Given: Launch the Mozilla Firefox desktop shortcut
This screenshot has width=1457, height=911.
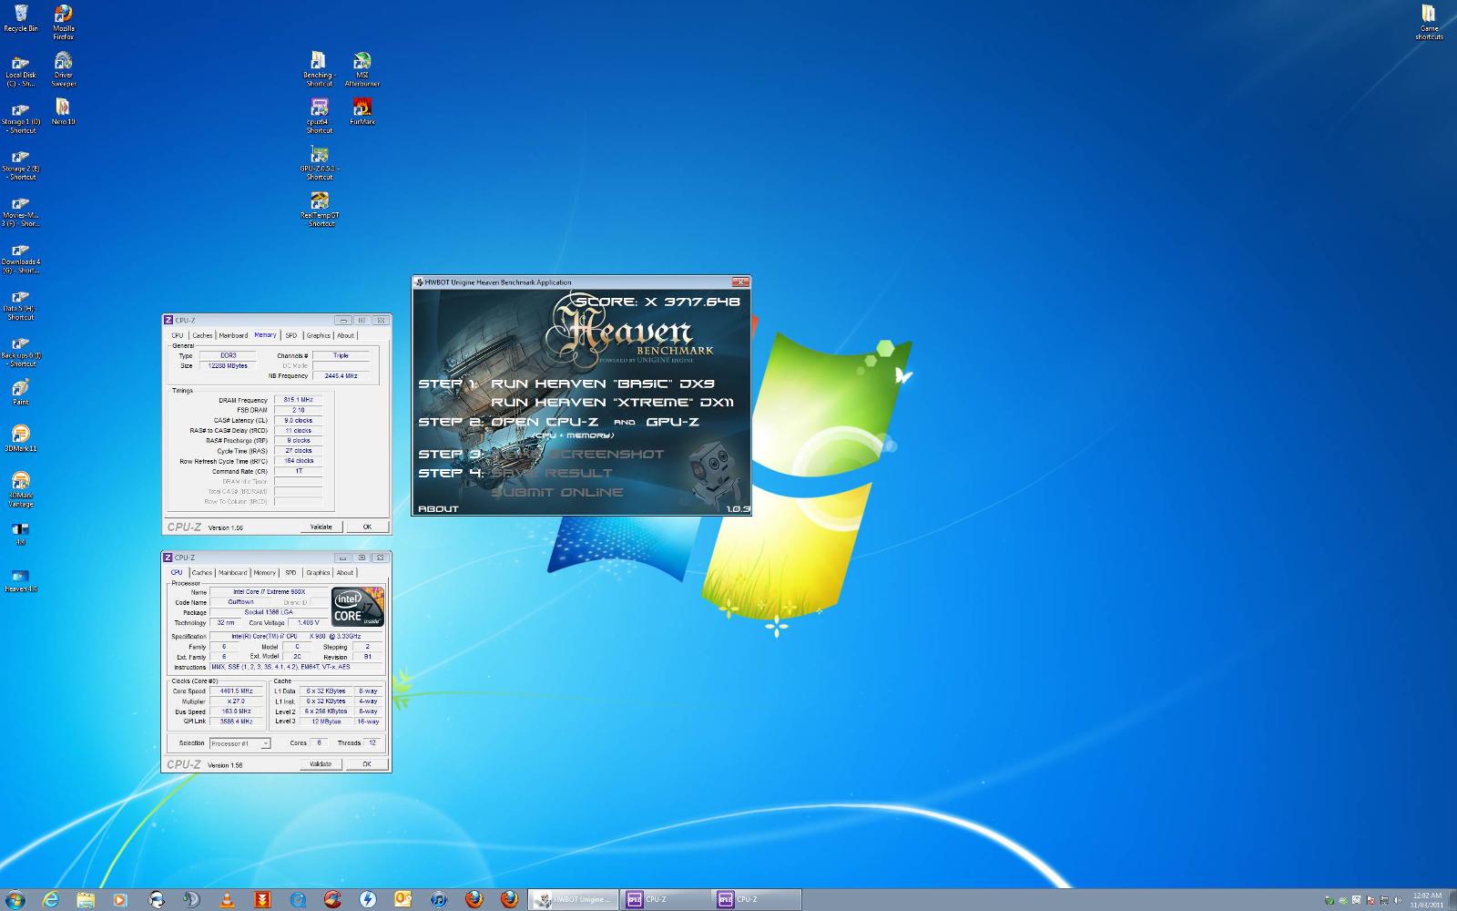Looking at the screenshot, I should coord(64,22).
